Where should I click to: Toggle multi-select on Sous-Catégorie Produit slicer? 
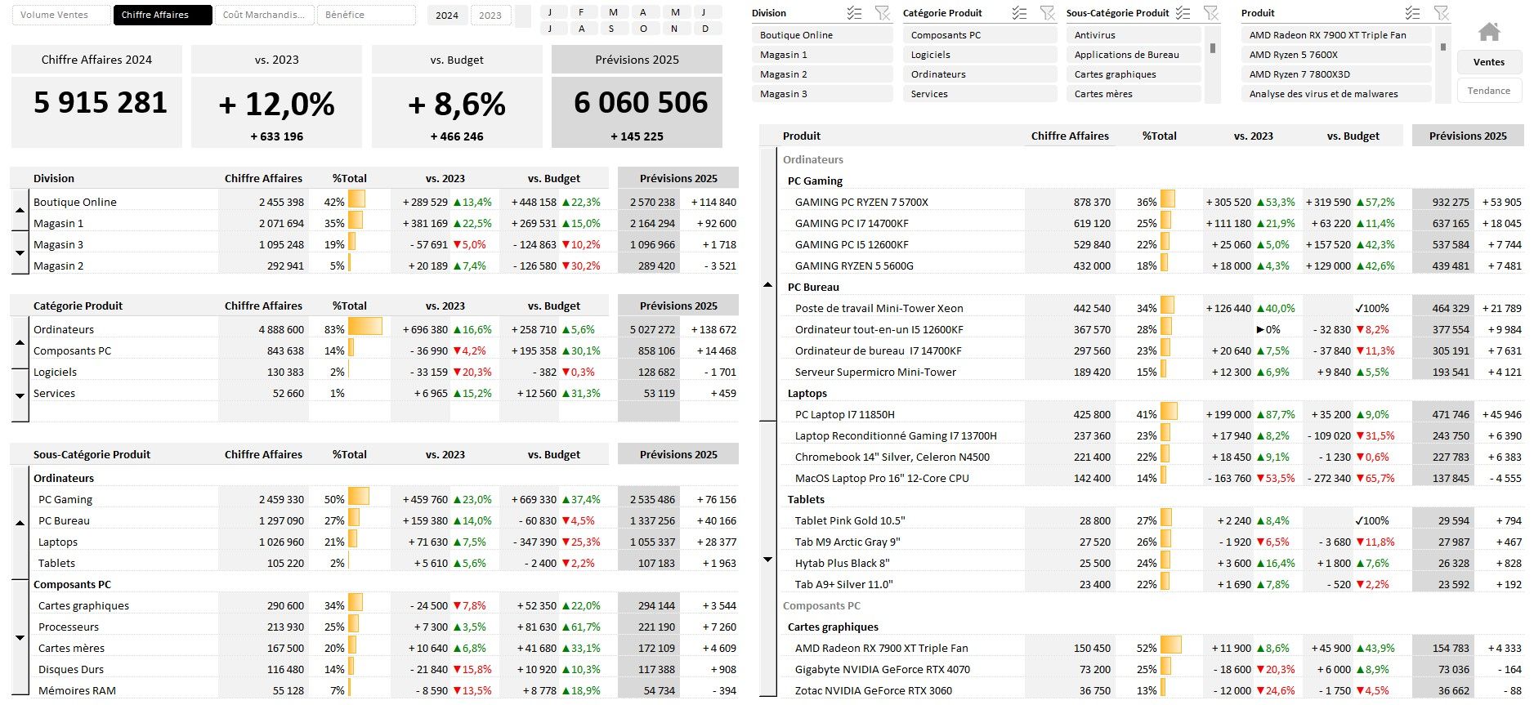(1183, 13)
